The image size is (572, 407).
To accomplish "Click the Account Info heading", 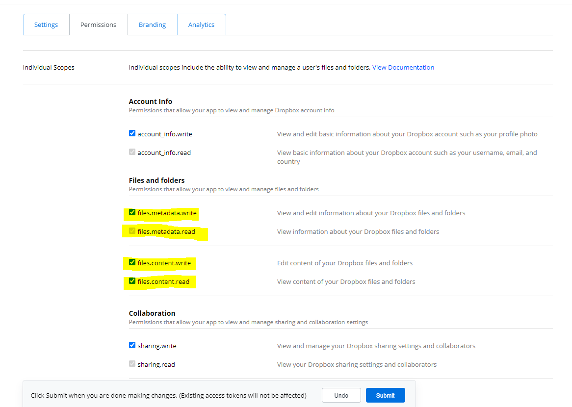I will click(150, 102).
